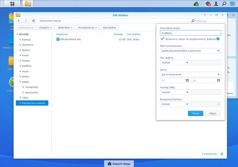Open the date type dropdown
Viewport: 238px width, 167px height.
tap(190, 74)
